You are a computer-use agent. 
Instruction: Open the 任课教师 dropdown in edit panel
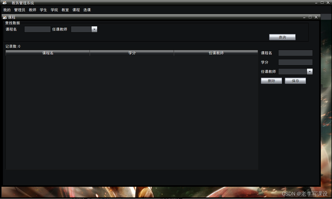[309, 72]
